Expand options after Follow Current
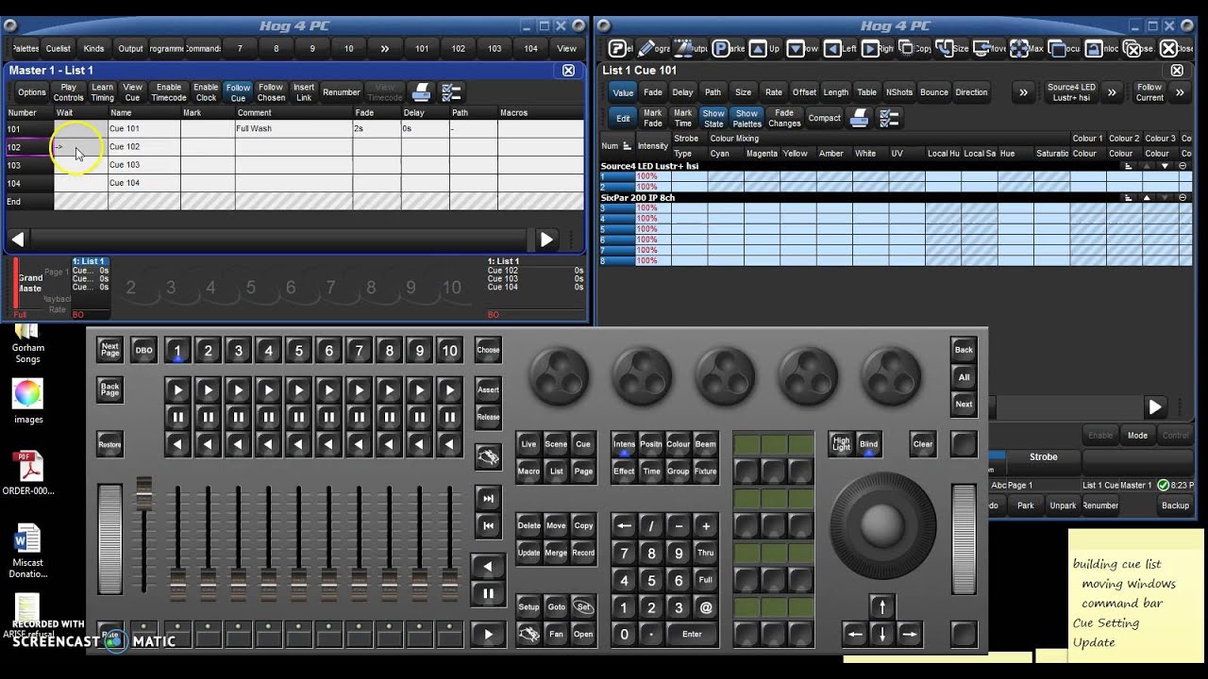1208x679 pixels. point(1179,92)
